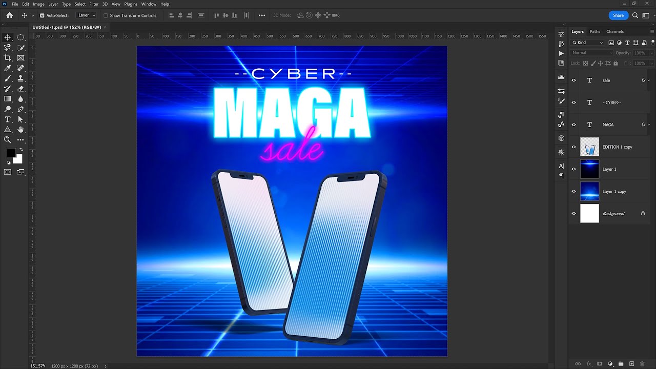Open the 3D panel cube icon
Image resolution: width=656 pixels, height=369 pixels.
click(x=561, y=138)
